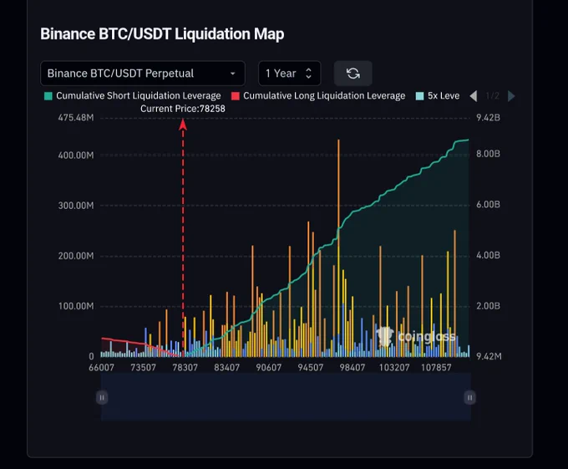Click the Binance BTC/USDT Liquidation Map title
568x469 pixels.
tap(162, 34)
